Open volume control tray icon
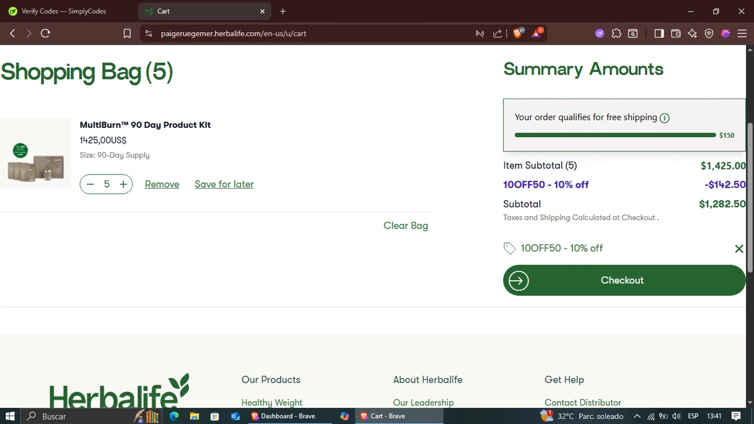754x424 pixels. tap(677, 416)
